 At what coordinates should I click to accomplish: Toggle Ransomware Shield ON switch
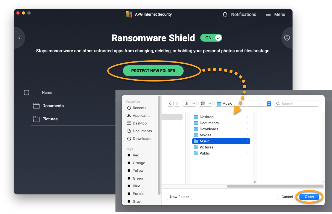coord(211,38)
